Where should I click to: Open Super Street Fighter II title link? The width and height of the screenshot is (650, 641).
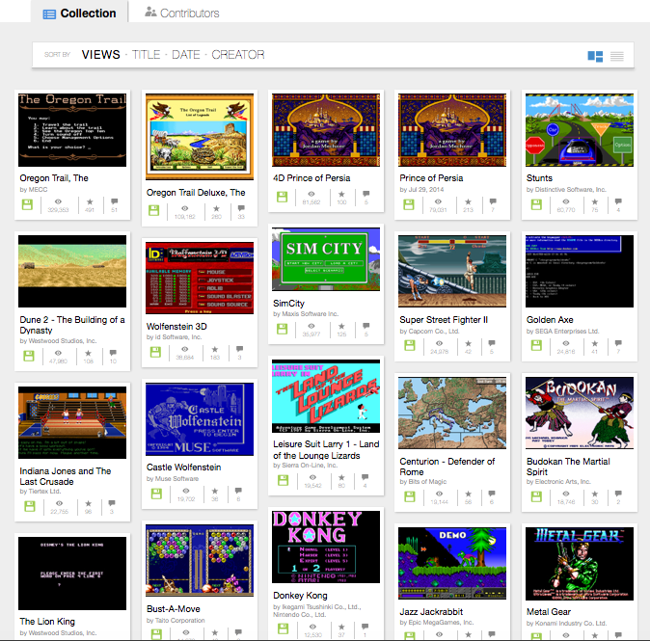444,320
